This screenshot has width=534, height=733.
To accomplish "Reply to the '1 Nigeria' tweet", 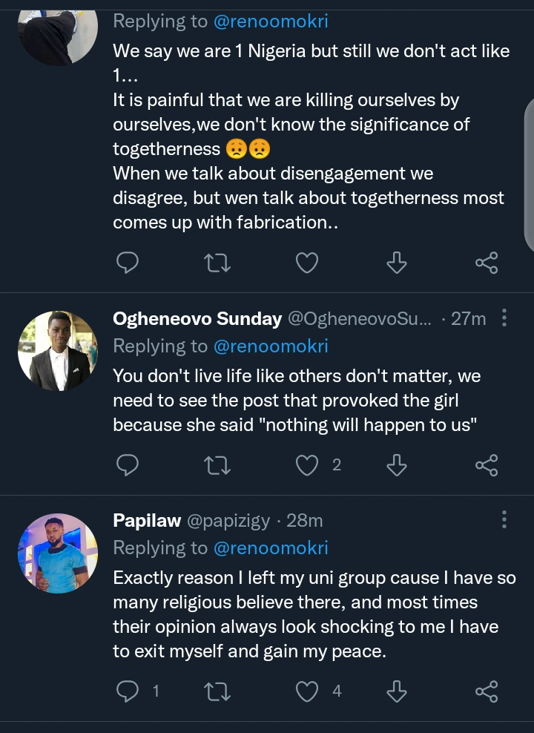I will pyautogui.click(x=128, y=263).
